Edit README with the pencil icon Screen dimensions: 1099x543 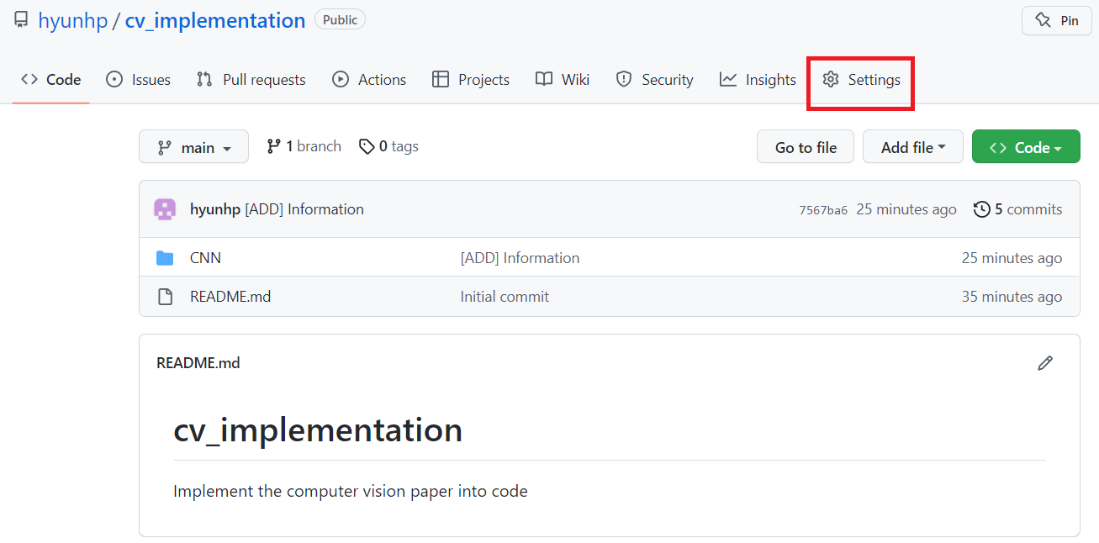click(1045, 363)
